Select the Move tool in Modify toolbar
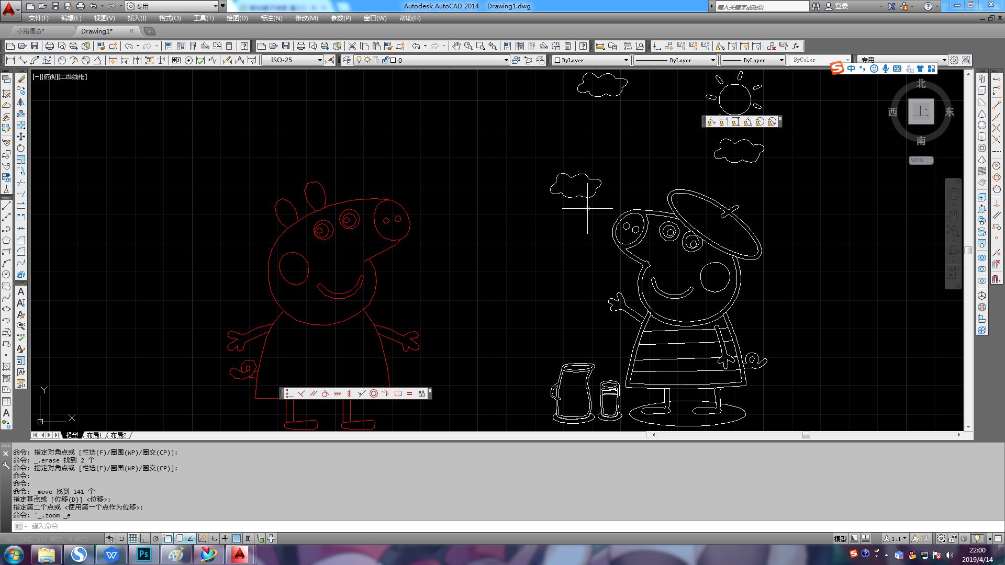This screenshot has height=565, width=1005. tap(21, 137)
